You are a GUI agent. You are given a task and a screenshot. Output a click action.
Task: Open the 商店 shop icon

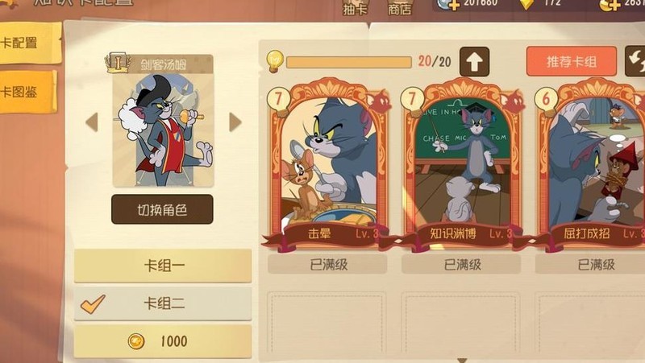click(399, 7)
